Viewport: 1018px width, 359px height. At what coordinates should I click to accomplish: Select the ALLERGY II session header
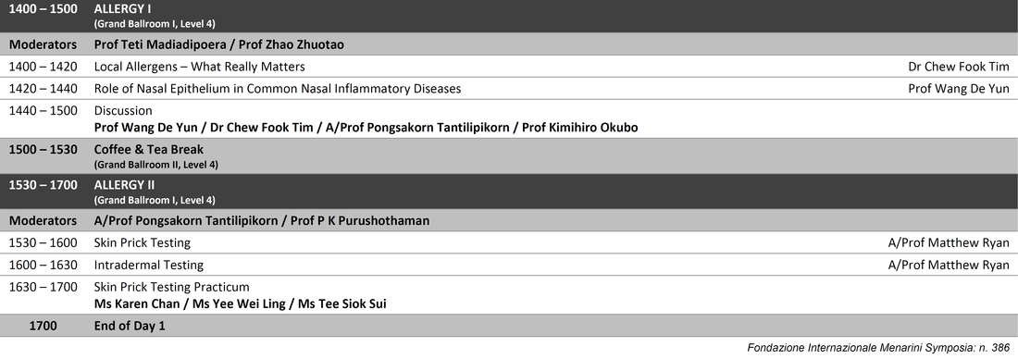click(x=509, y=192)
